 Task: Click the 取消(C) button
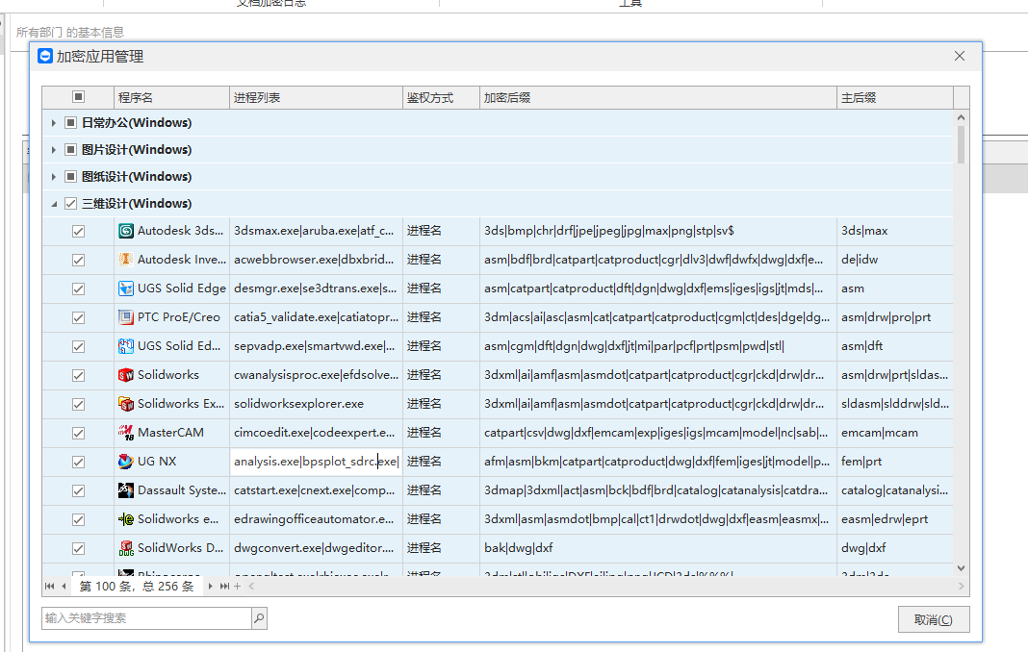934,619
